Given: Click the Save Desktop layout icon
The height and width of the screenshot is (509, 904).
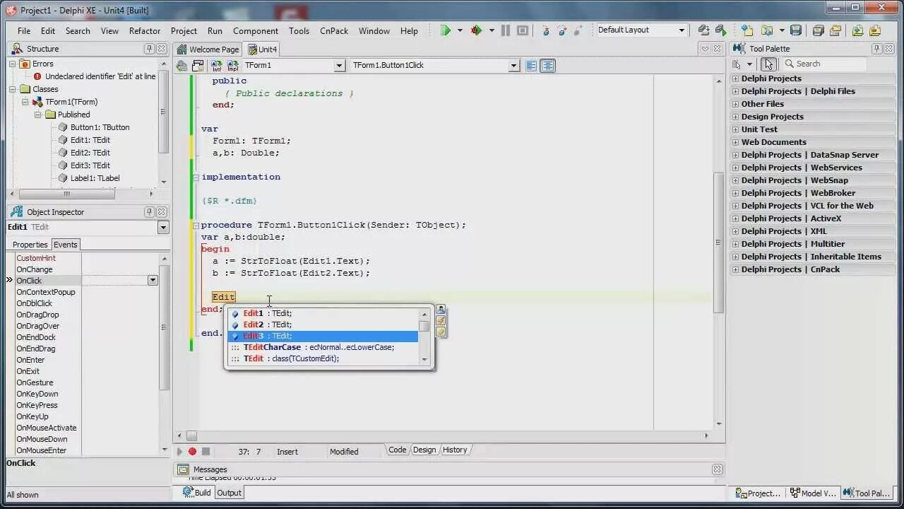Looking at the screenshot, I should click(x=704, y=30).
